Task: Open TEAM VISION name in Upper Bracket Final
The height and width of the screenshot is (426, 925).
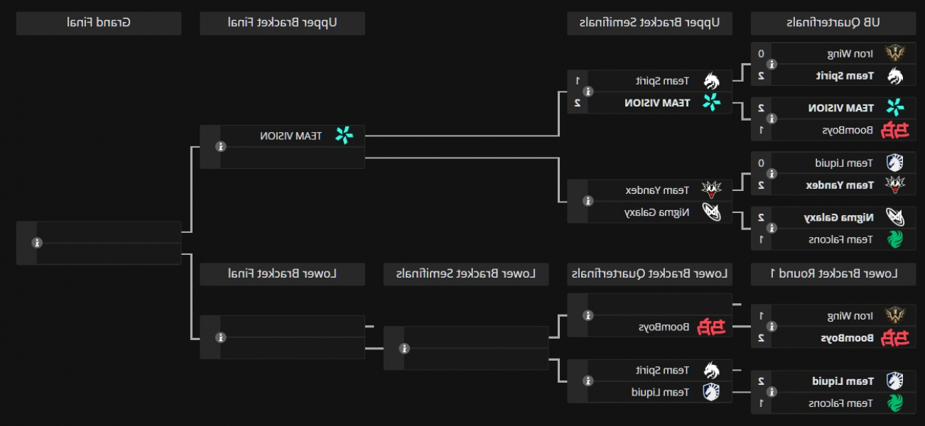Action: (x=291, y=136)
